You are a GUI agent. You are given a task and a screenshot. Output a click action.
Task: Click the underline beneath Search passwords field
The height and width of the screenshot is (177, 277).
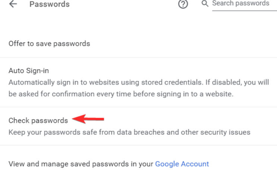245,11
